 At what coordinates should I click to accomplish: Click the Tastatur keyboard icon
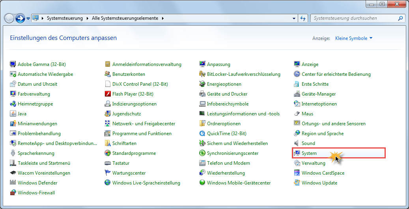tap(108, 163)
